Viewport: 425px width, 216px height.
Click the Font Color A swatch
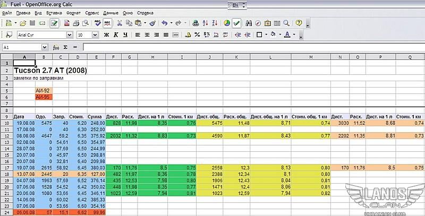(287, 35)
